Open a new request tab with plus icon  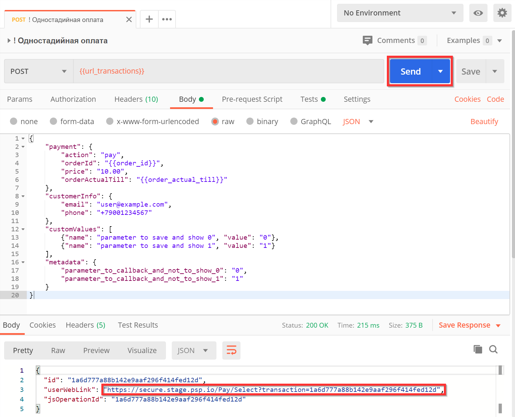[149, 19]
